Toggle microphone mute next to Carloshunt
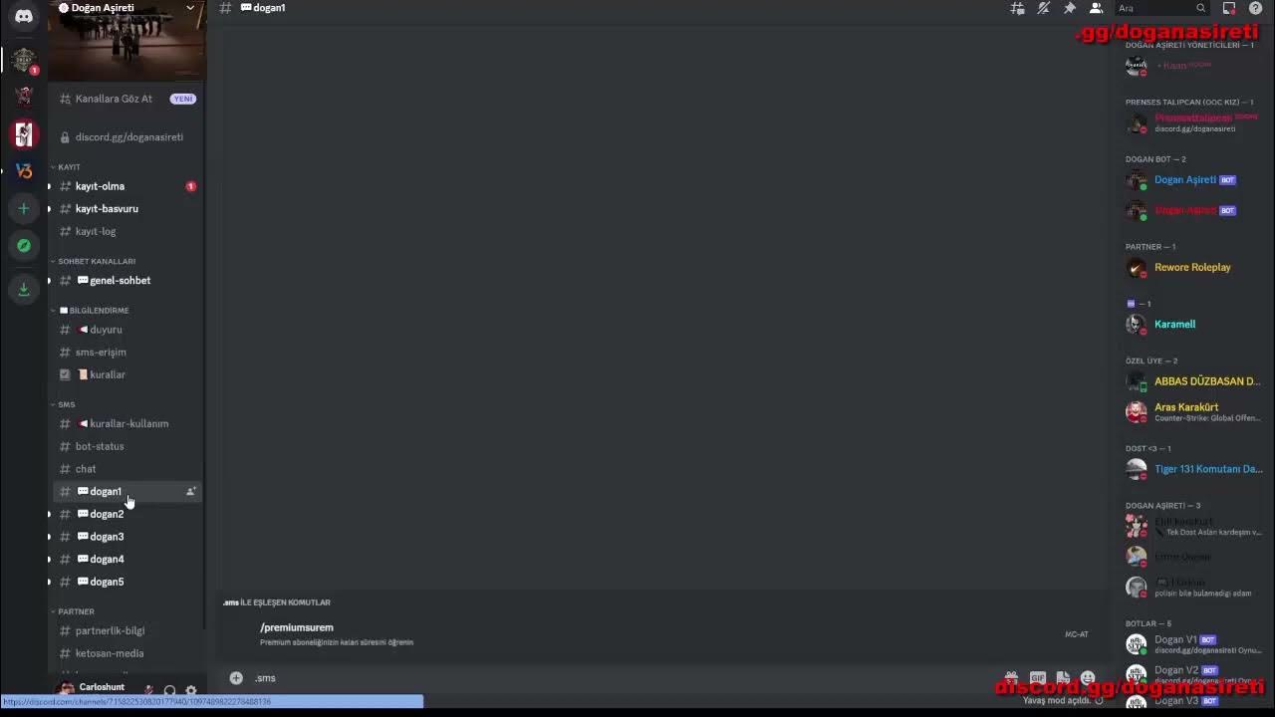This screenshot has height=717, width=1275. [x=148, y=690]
